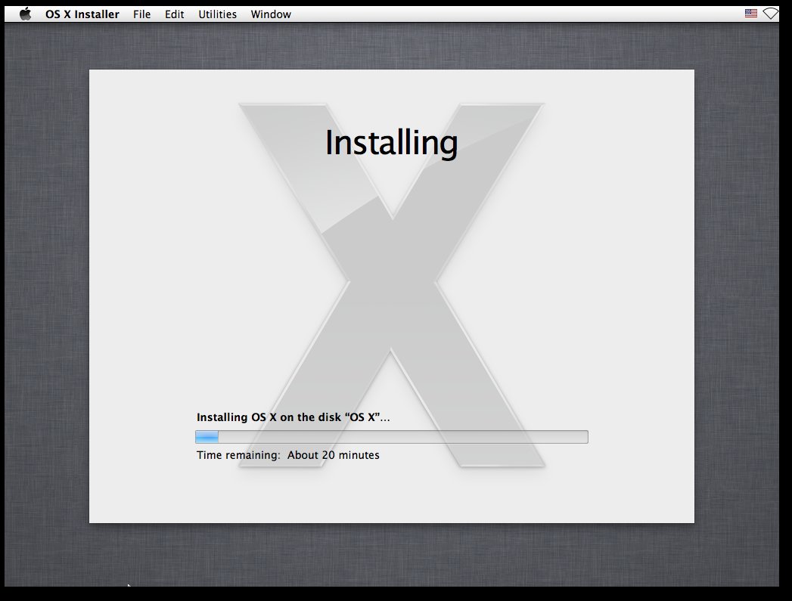Viewport: 792px width, 601px height.
Task: Open the OS X Installer menu
Action: pos(82,14)
